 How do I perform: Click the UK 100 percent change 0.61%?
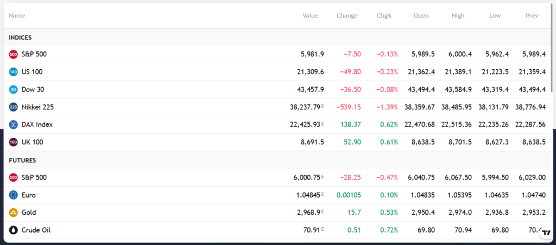tap(389, 142)
